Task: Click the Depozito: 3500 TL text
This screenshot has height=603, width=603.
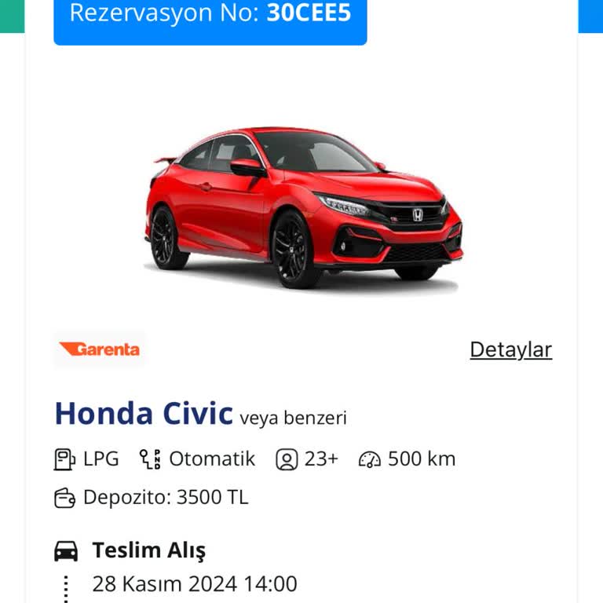Action: pyautogui.click(x=166, y=497)
